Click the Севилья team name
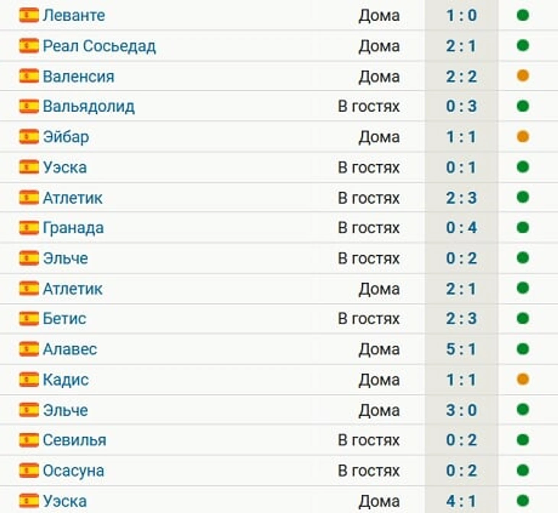This screenshot has height=513, width=558. 75,440
